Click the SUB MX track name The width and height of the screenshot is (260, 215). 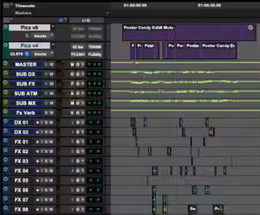(x=26, y=103)
